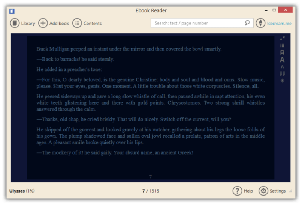Click the Settings text button
Viewport: 302px width, 205px height.
coord(277,191)
